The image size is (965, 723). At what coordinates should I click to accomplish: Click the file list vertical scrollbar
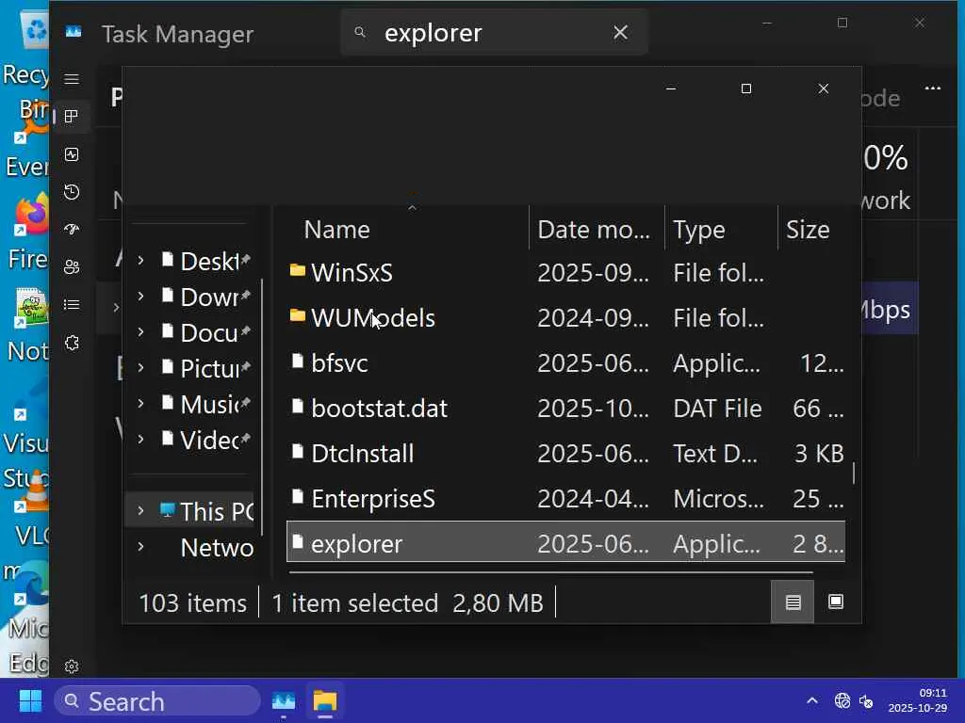(854, 473)
